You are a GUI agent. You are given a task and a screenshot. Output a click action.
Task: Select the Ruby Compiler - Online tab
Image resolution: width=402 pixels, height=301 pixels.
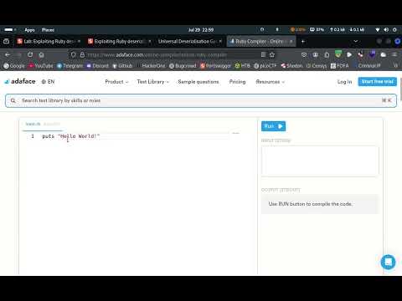260,42
